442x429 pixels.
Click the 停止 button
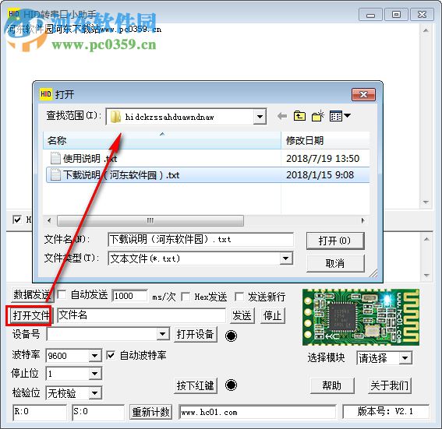pos(272,315)
